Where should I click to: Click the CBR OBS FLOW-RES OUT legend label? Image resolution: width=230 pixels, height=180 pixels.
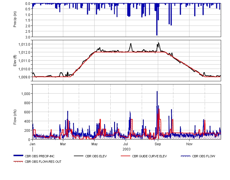(43, 162)
